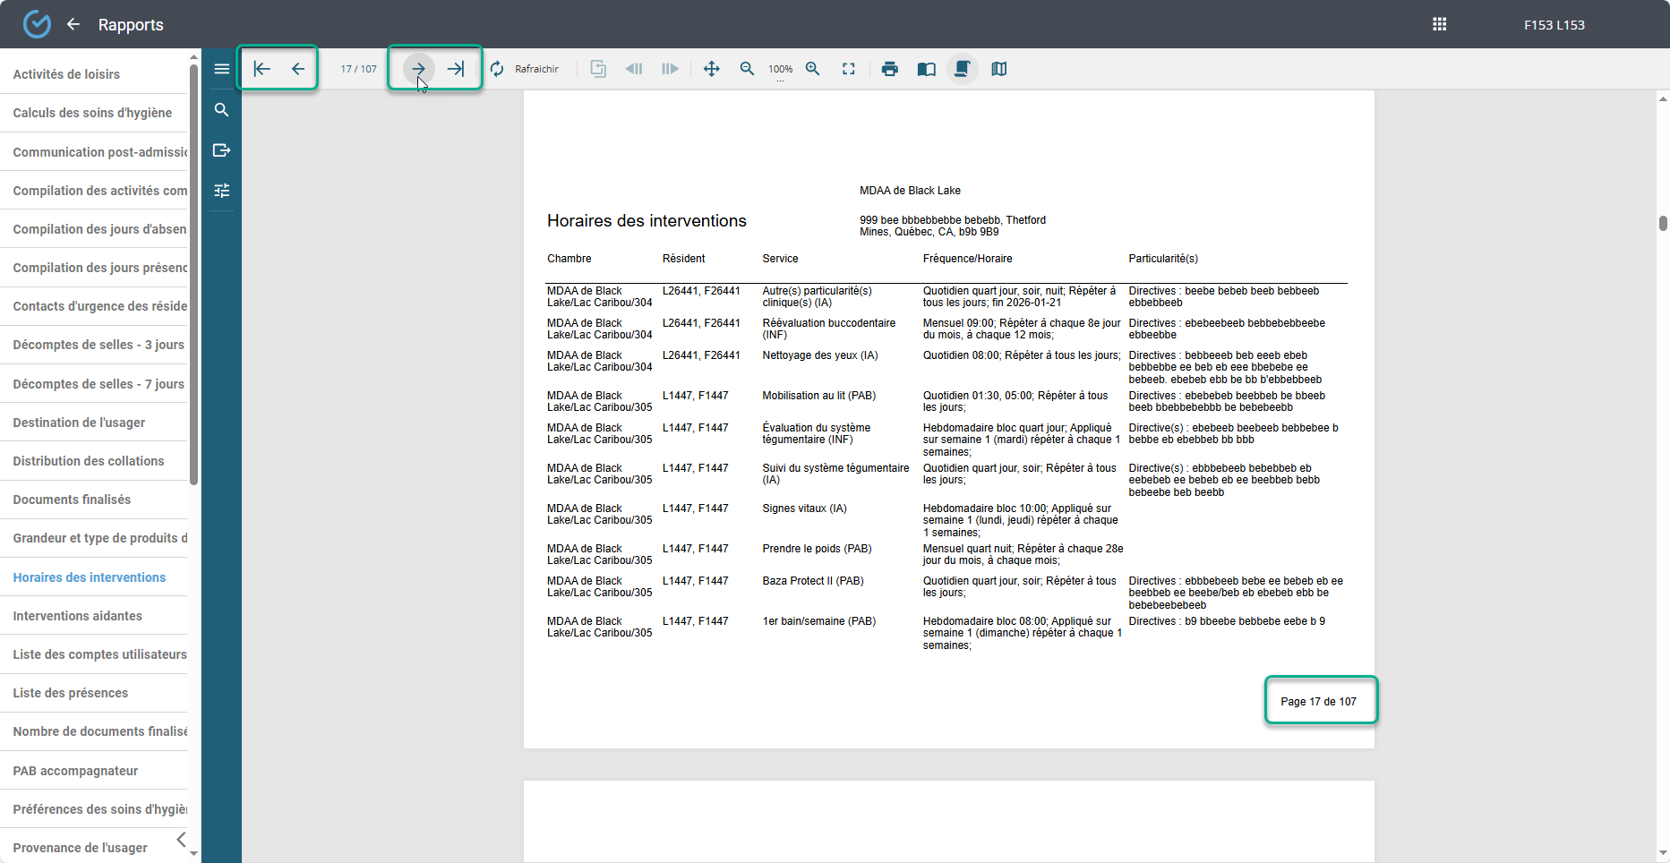Image resolution: width=1670 pixels, height=863 pixels.
Task: Select the Liste des présences report
Action: point(71,693)
